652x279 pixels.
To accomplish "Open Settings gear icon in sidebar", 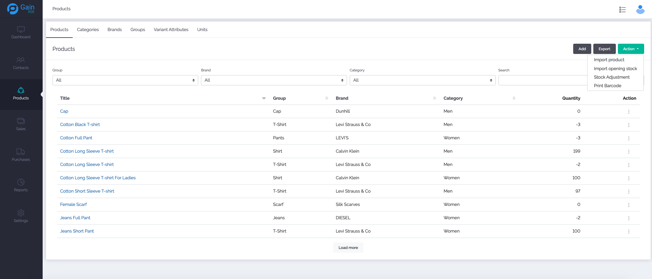I will click(21, 213).
